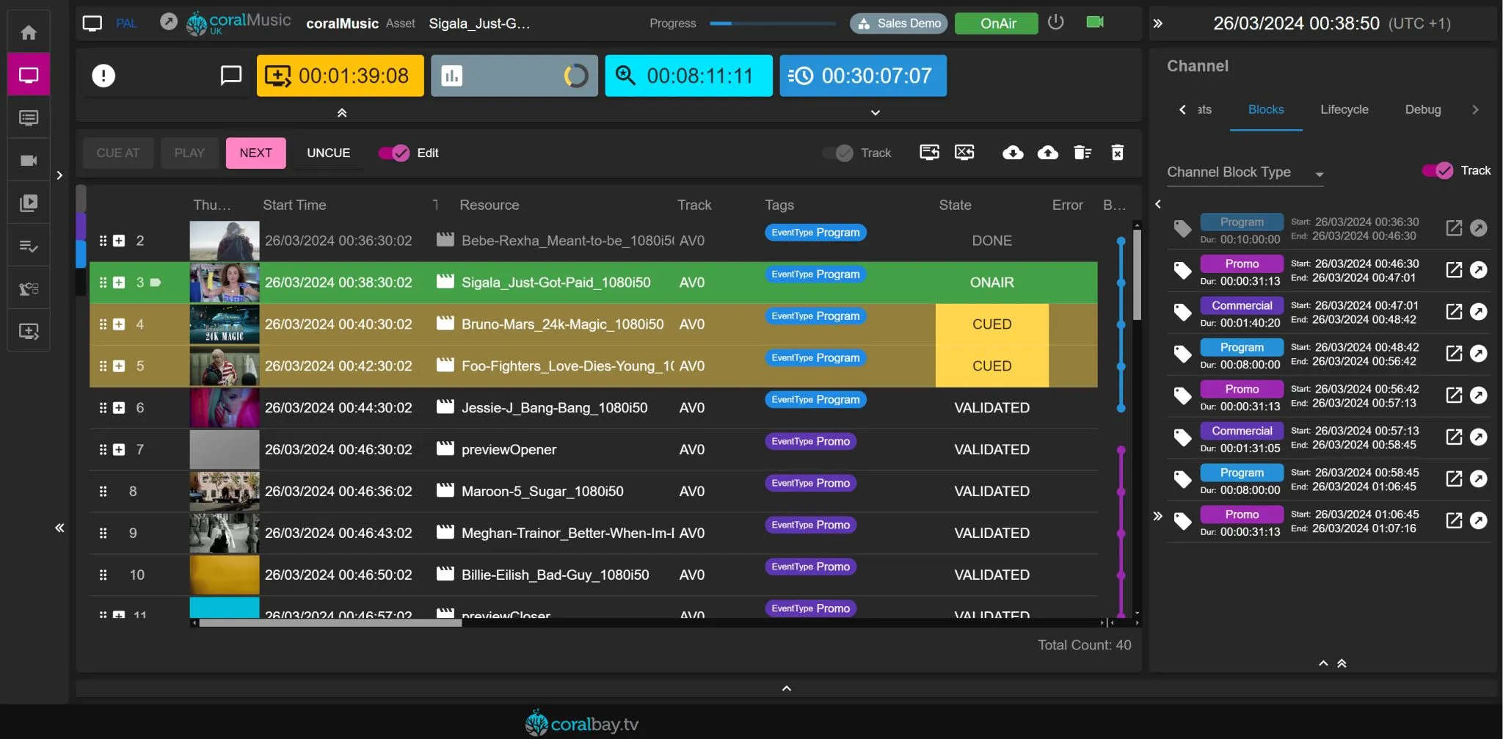1503x739 pixels.
Task: Click the cloud download icon above the playlist
Action: [x=1012, y=153]
